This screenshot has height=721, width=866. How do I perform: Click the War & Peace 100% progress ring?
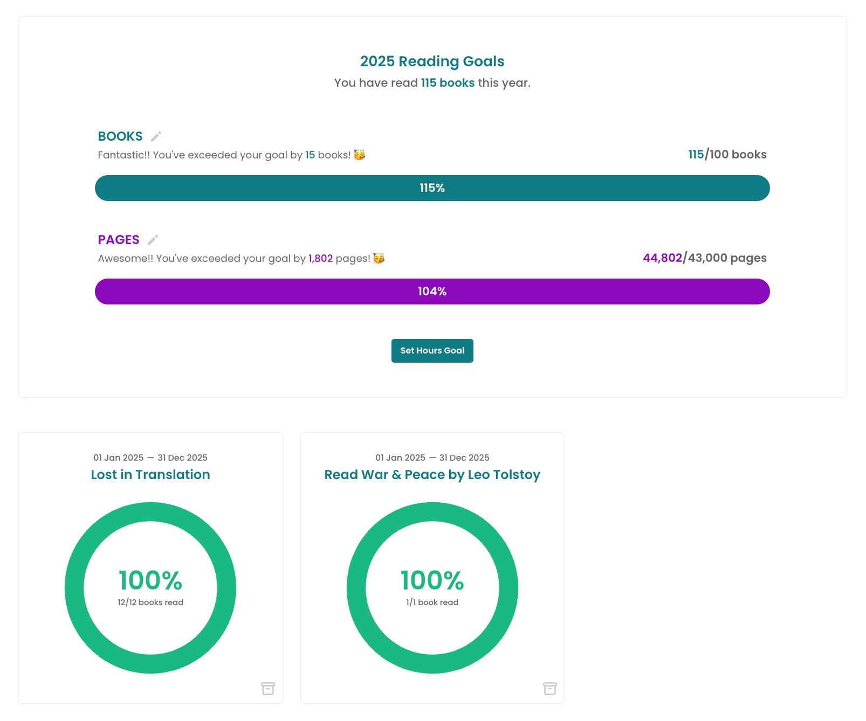click(x=432, y=588)
